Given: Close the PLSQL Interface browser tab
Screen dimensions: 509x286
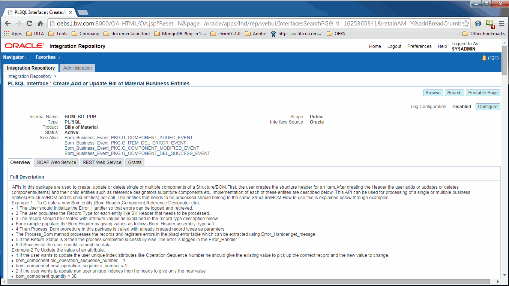Looking at the screenshot, I should coord(70,12).
